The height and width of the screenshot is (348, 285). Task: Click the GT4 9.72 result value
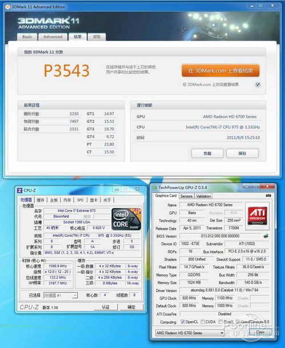tap(110, 136)
